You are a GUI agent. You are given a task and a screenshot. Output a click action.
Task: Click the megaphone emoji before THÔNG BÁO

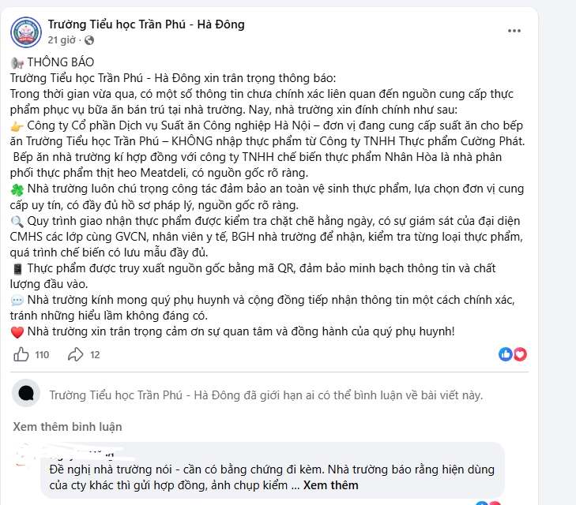pyautogui.click(x=17, y=63)
